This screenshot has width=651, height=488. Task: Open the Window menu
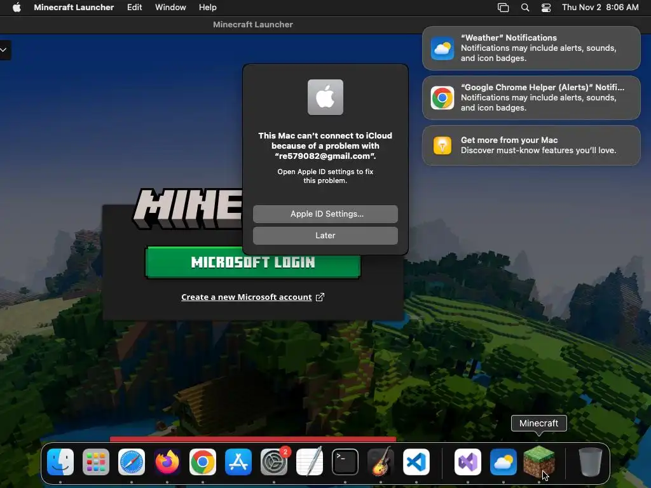point(170,7)
